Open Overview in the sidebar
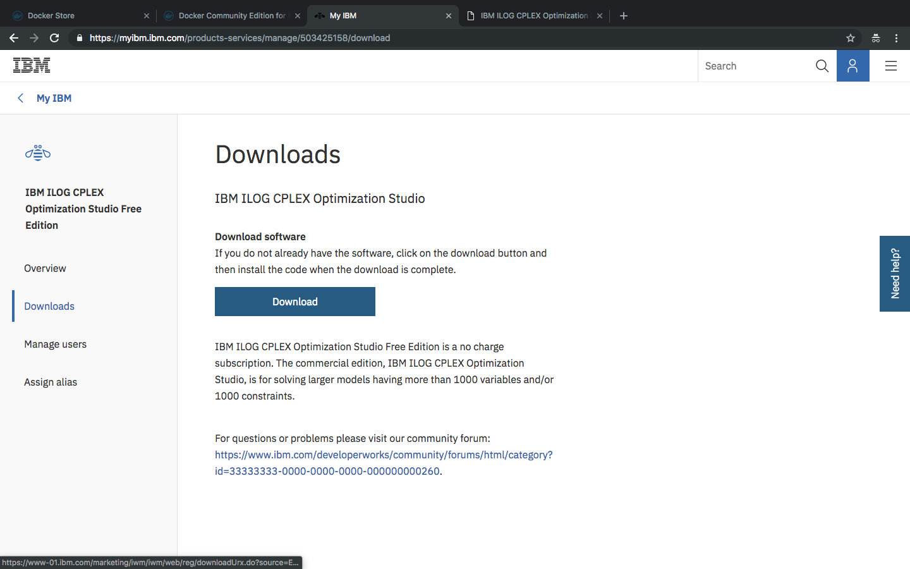Viewport: 910px width, 569px height. [x=45, y=268]
